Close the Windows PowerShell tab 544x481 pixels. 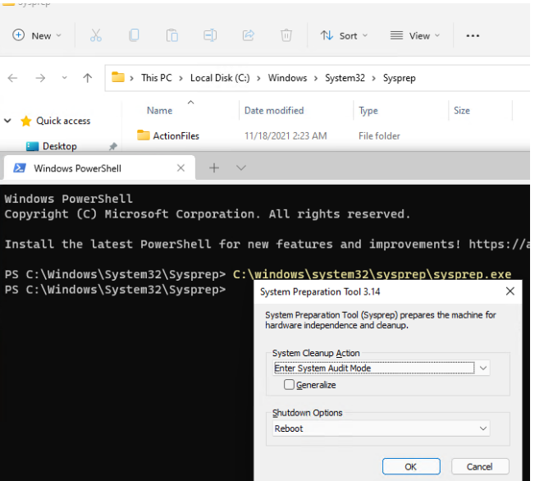181,168
